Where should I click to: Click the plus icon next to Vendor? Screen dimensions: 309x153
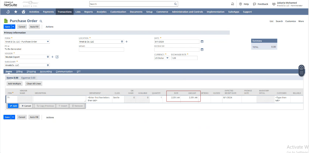pyautogui.click(x=52, y=57)
